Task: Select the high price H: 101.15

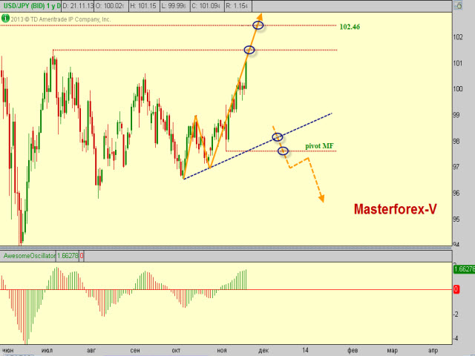Action: [x=143, y=6]
